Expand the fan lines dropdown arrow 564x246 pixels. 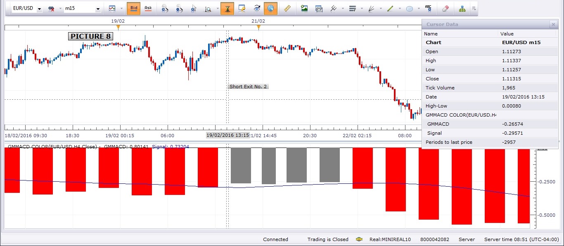point(381,9)
